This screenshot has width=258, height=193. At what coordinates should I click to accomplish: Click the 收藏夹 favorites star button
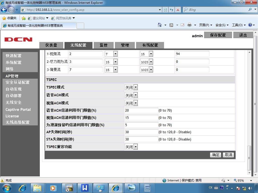point(9,18)
